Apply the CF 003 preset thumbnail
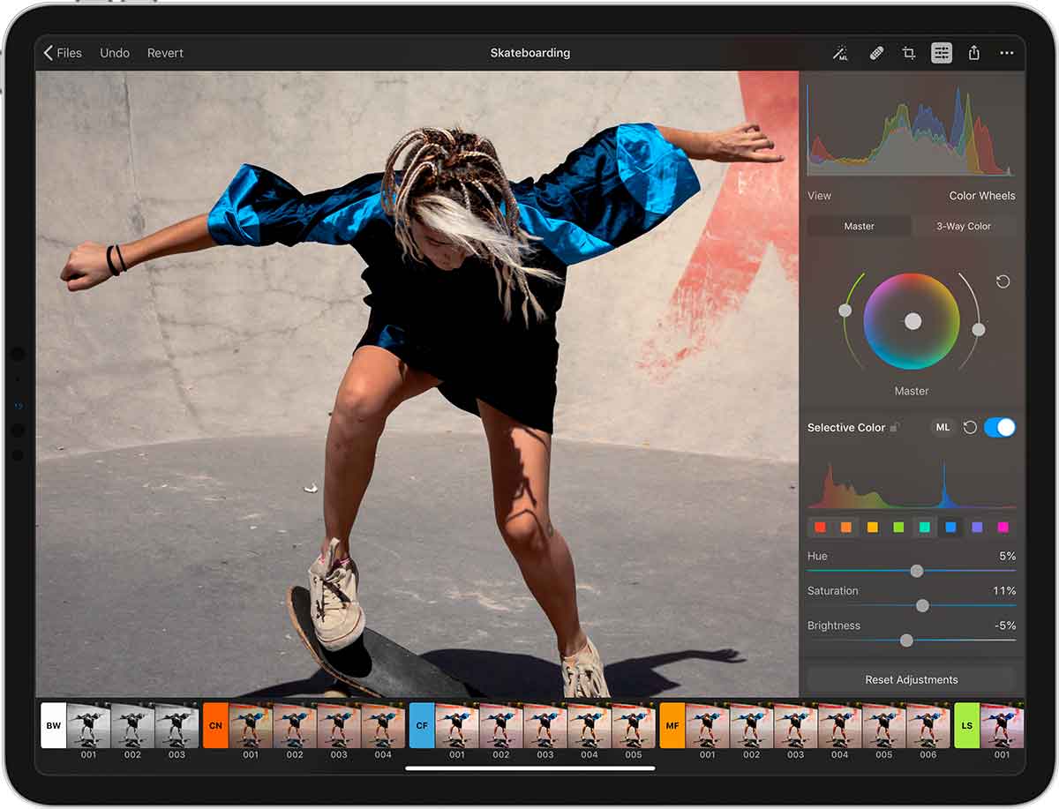 pos(545,725)
